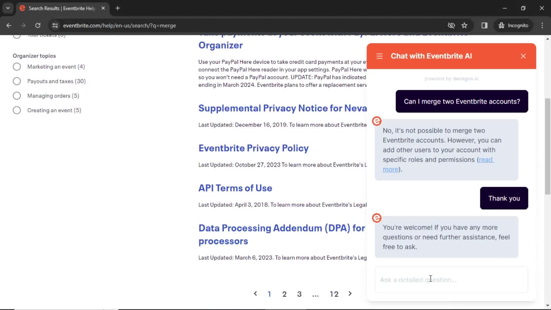Go to results page 2

(284, 294)
